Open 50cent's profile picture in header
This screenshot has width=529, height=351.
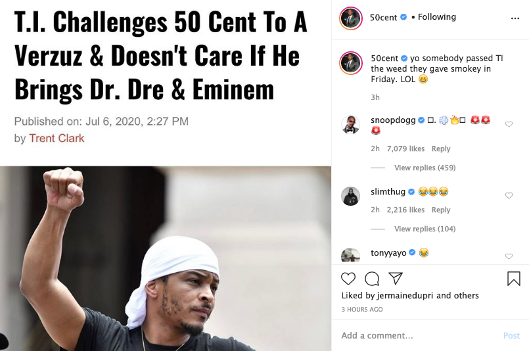click(351, 18)
